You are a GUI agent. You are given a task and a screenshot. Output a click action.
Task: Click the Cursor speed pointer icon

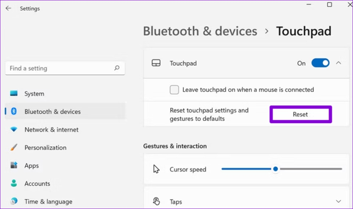pyautogui.click(x=156, y=169)
